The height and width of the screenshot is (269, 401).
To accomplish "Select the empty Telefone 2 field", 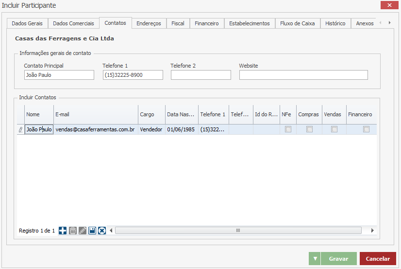I will tap(200, 75).
